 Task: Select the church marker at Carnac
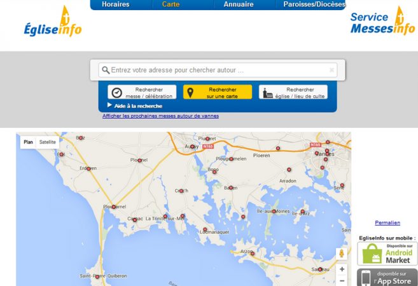tap(135, 220)
